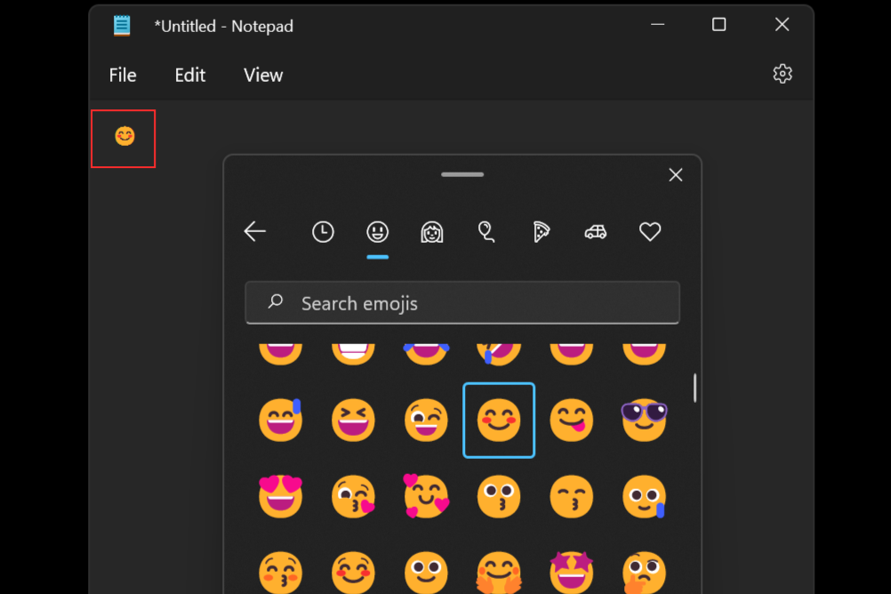Select the smiley faces category tab

[x=378, y=232]
